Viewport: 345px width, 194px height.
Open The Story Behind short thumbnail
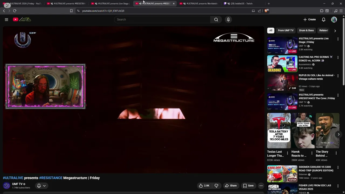click(327, 131)
